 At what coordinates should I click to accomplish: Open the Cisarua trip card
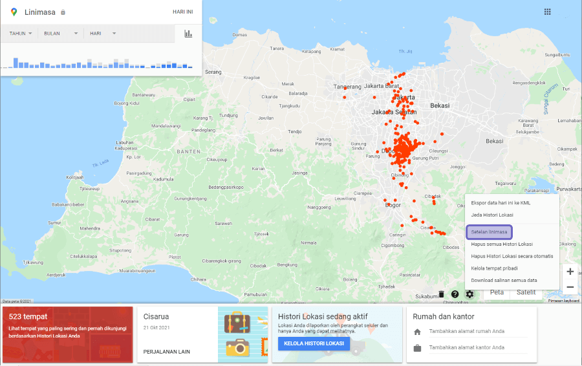[x=202, y=334]
